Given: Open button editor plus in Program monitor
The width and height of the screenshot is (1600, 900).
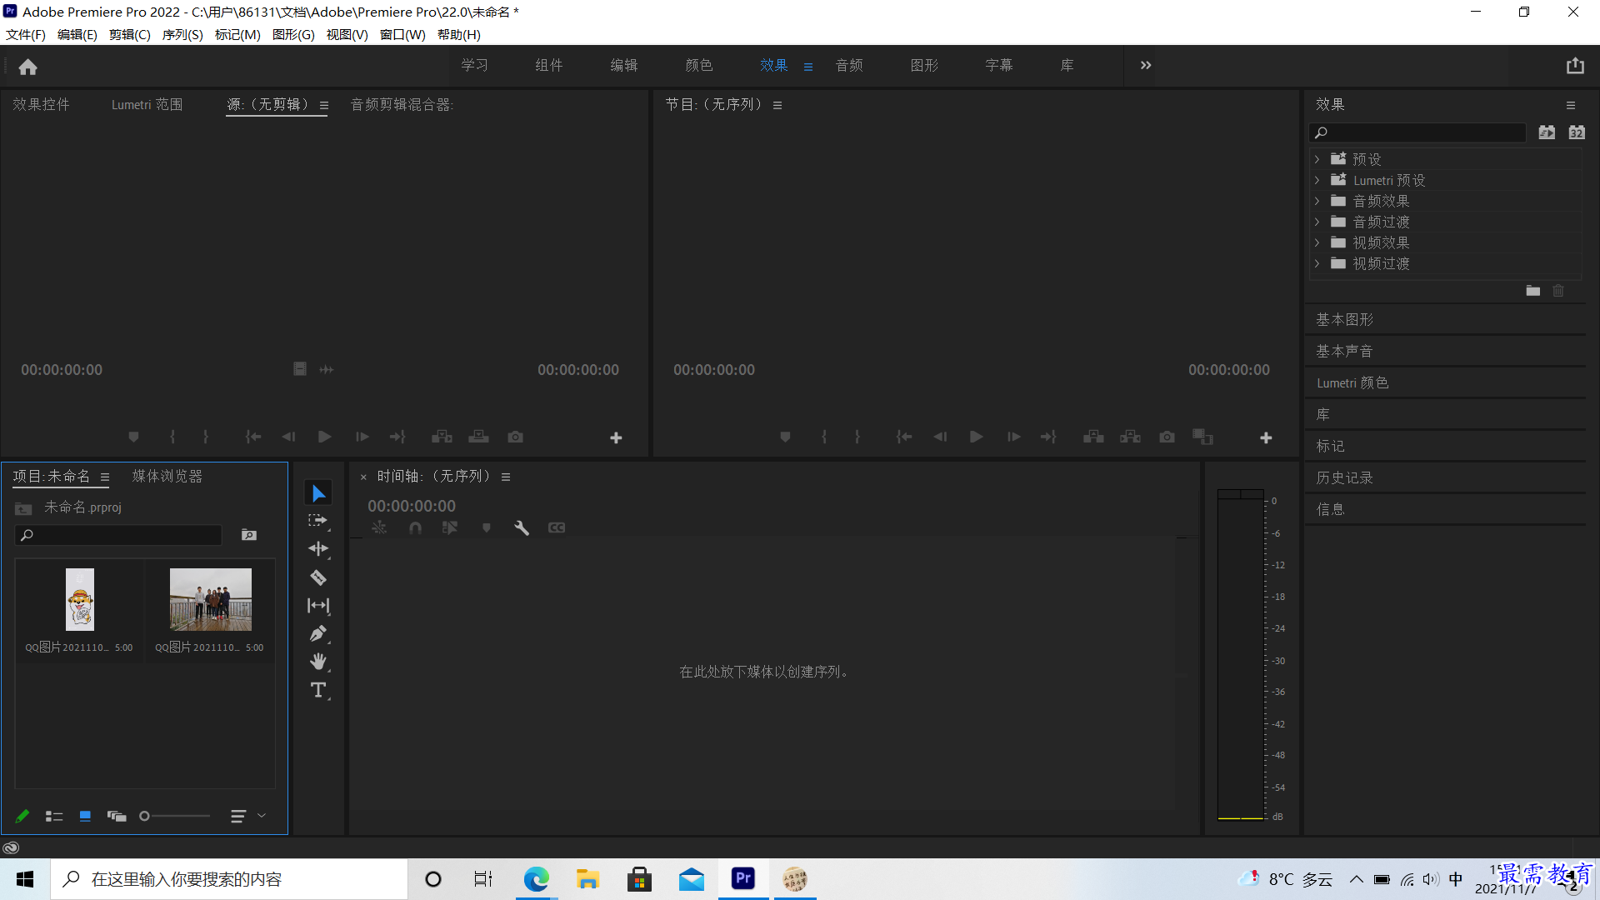Looking at the screenshot, I should tap(1266, 437).
